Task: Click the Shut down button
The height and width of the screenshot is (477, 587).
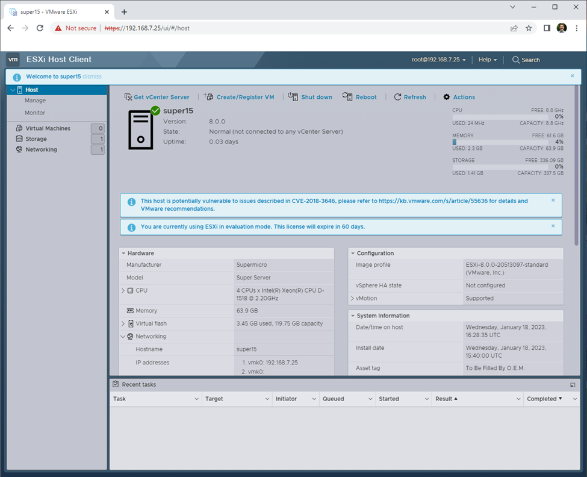Action: click(310, 97)
